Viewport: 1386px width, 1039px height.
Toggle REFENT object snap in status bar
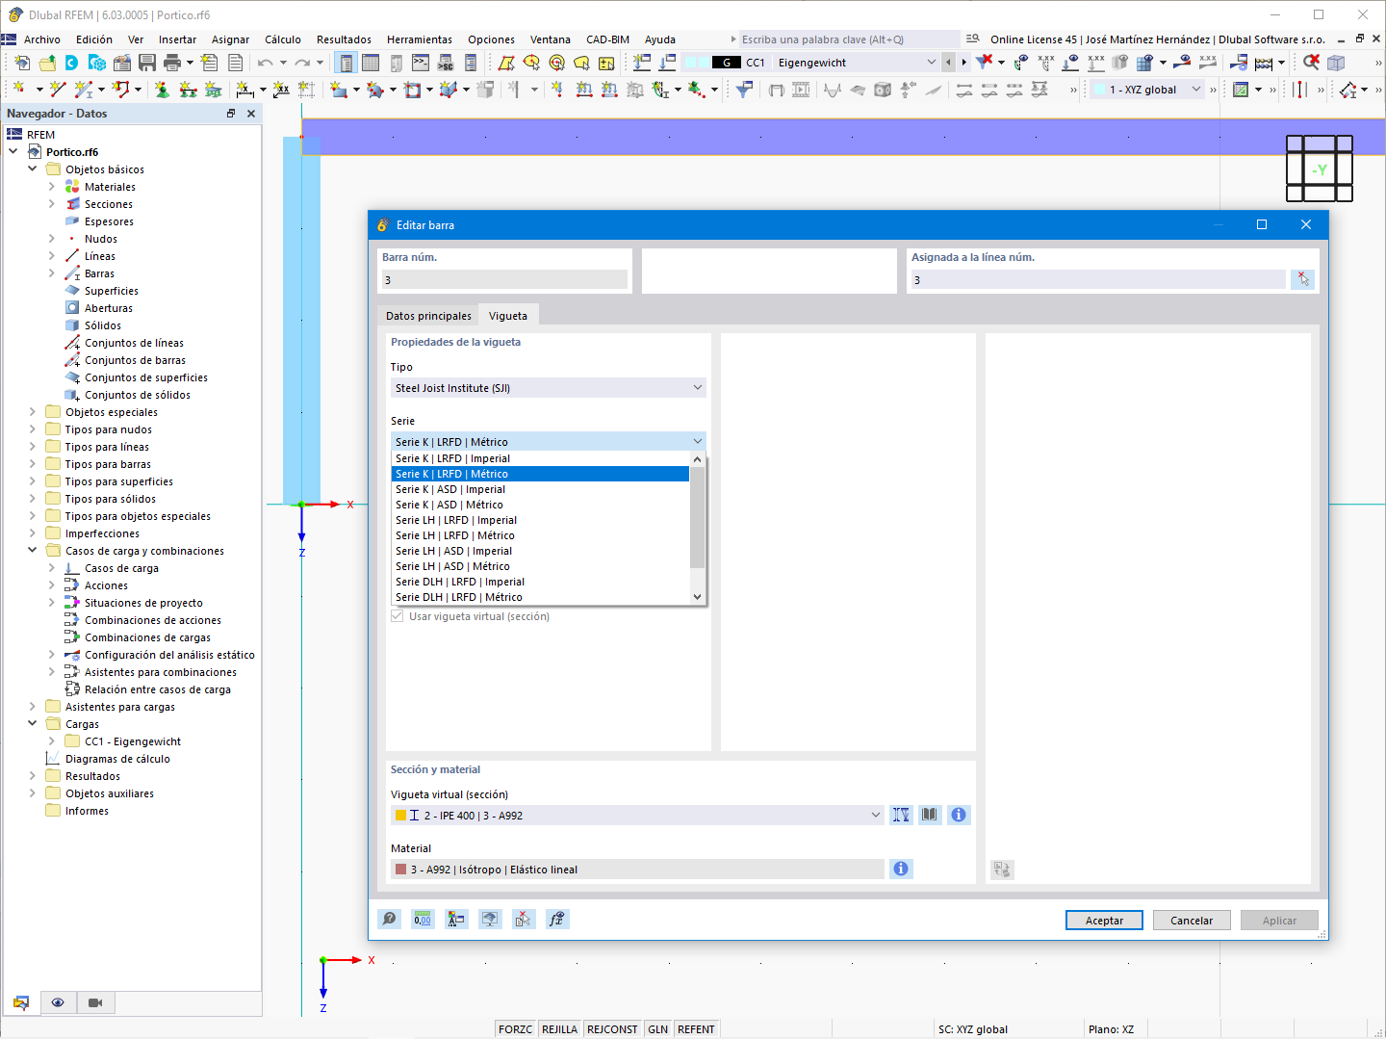(x=696, y=1029)
